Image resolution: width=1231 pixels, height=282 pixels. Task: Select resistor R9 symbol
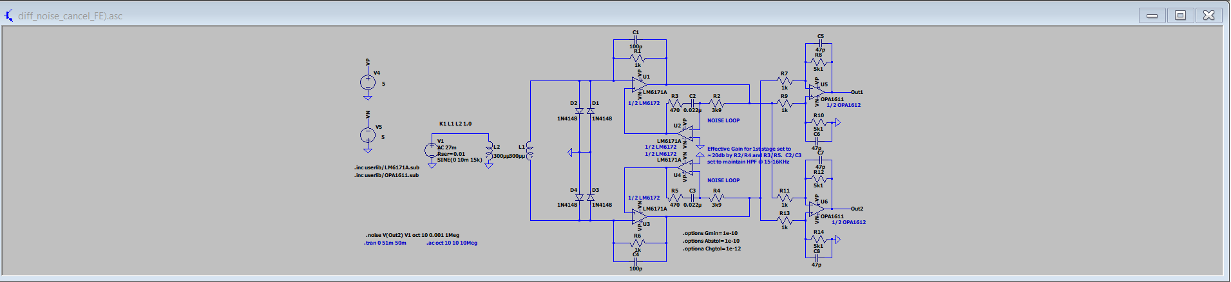pos(785,103)
